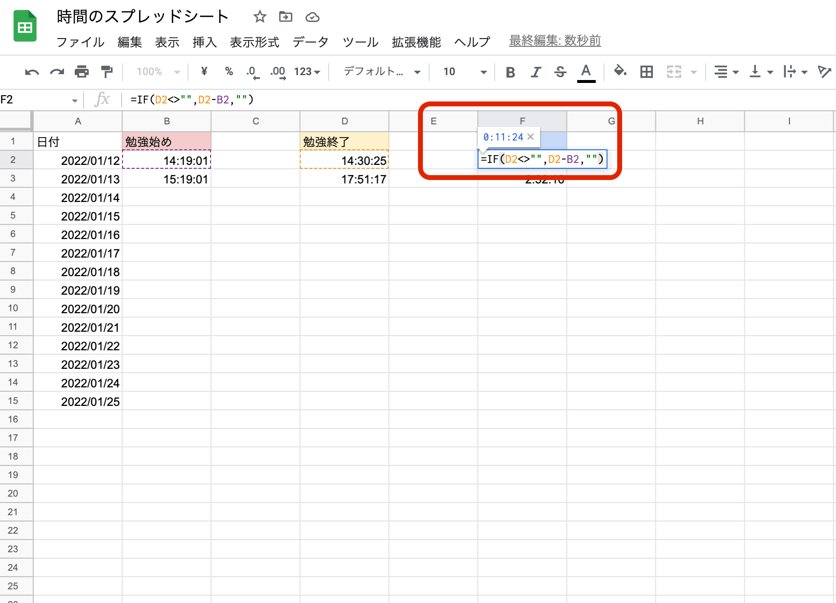Open the 挿入 menu
Screen dimensions: 836x603
[205, 42]
